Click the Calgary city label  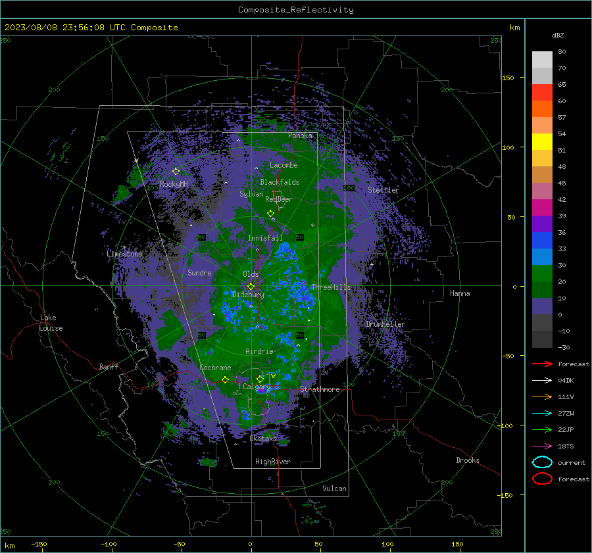(x=257, y=387)
